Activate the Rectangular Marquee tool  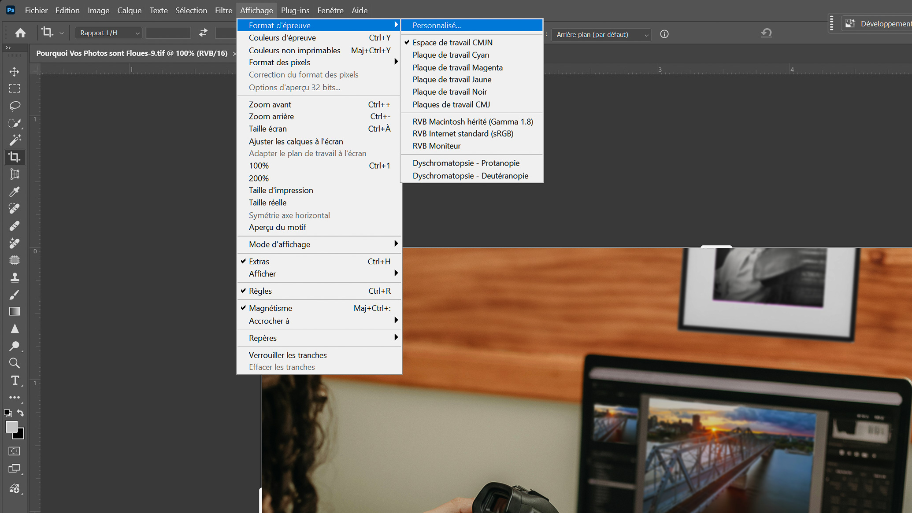[15, 89]
